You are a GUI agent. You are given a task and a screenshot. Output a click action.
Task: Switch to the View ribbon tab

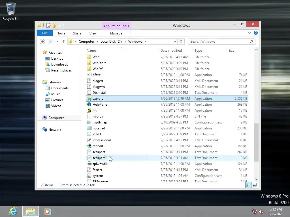click(x=93, y=33)
